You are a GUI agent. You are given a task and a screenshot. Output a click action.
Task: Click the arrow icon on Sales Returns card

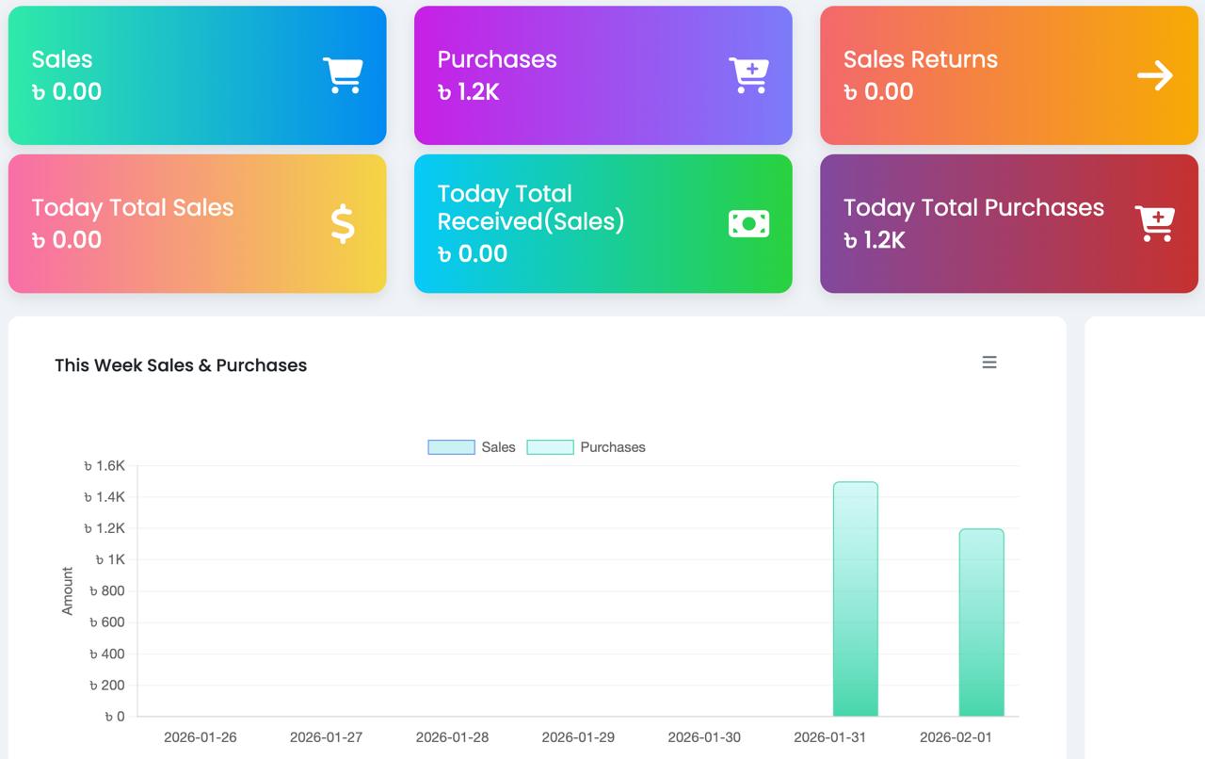(1154, 75)
